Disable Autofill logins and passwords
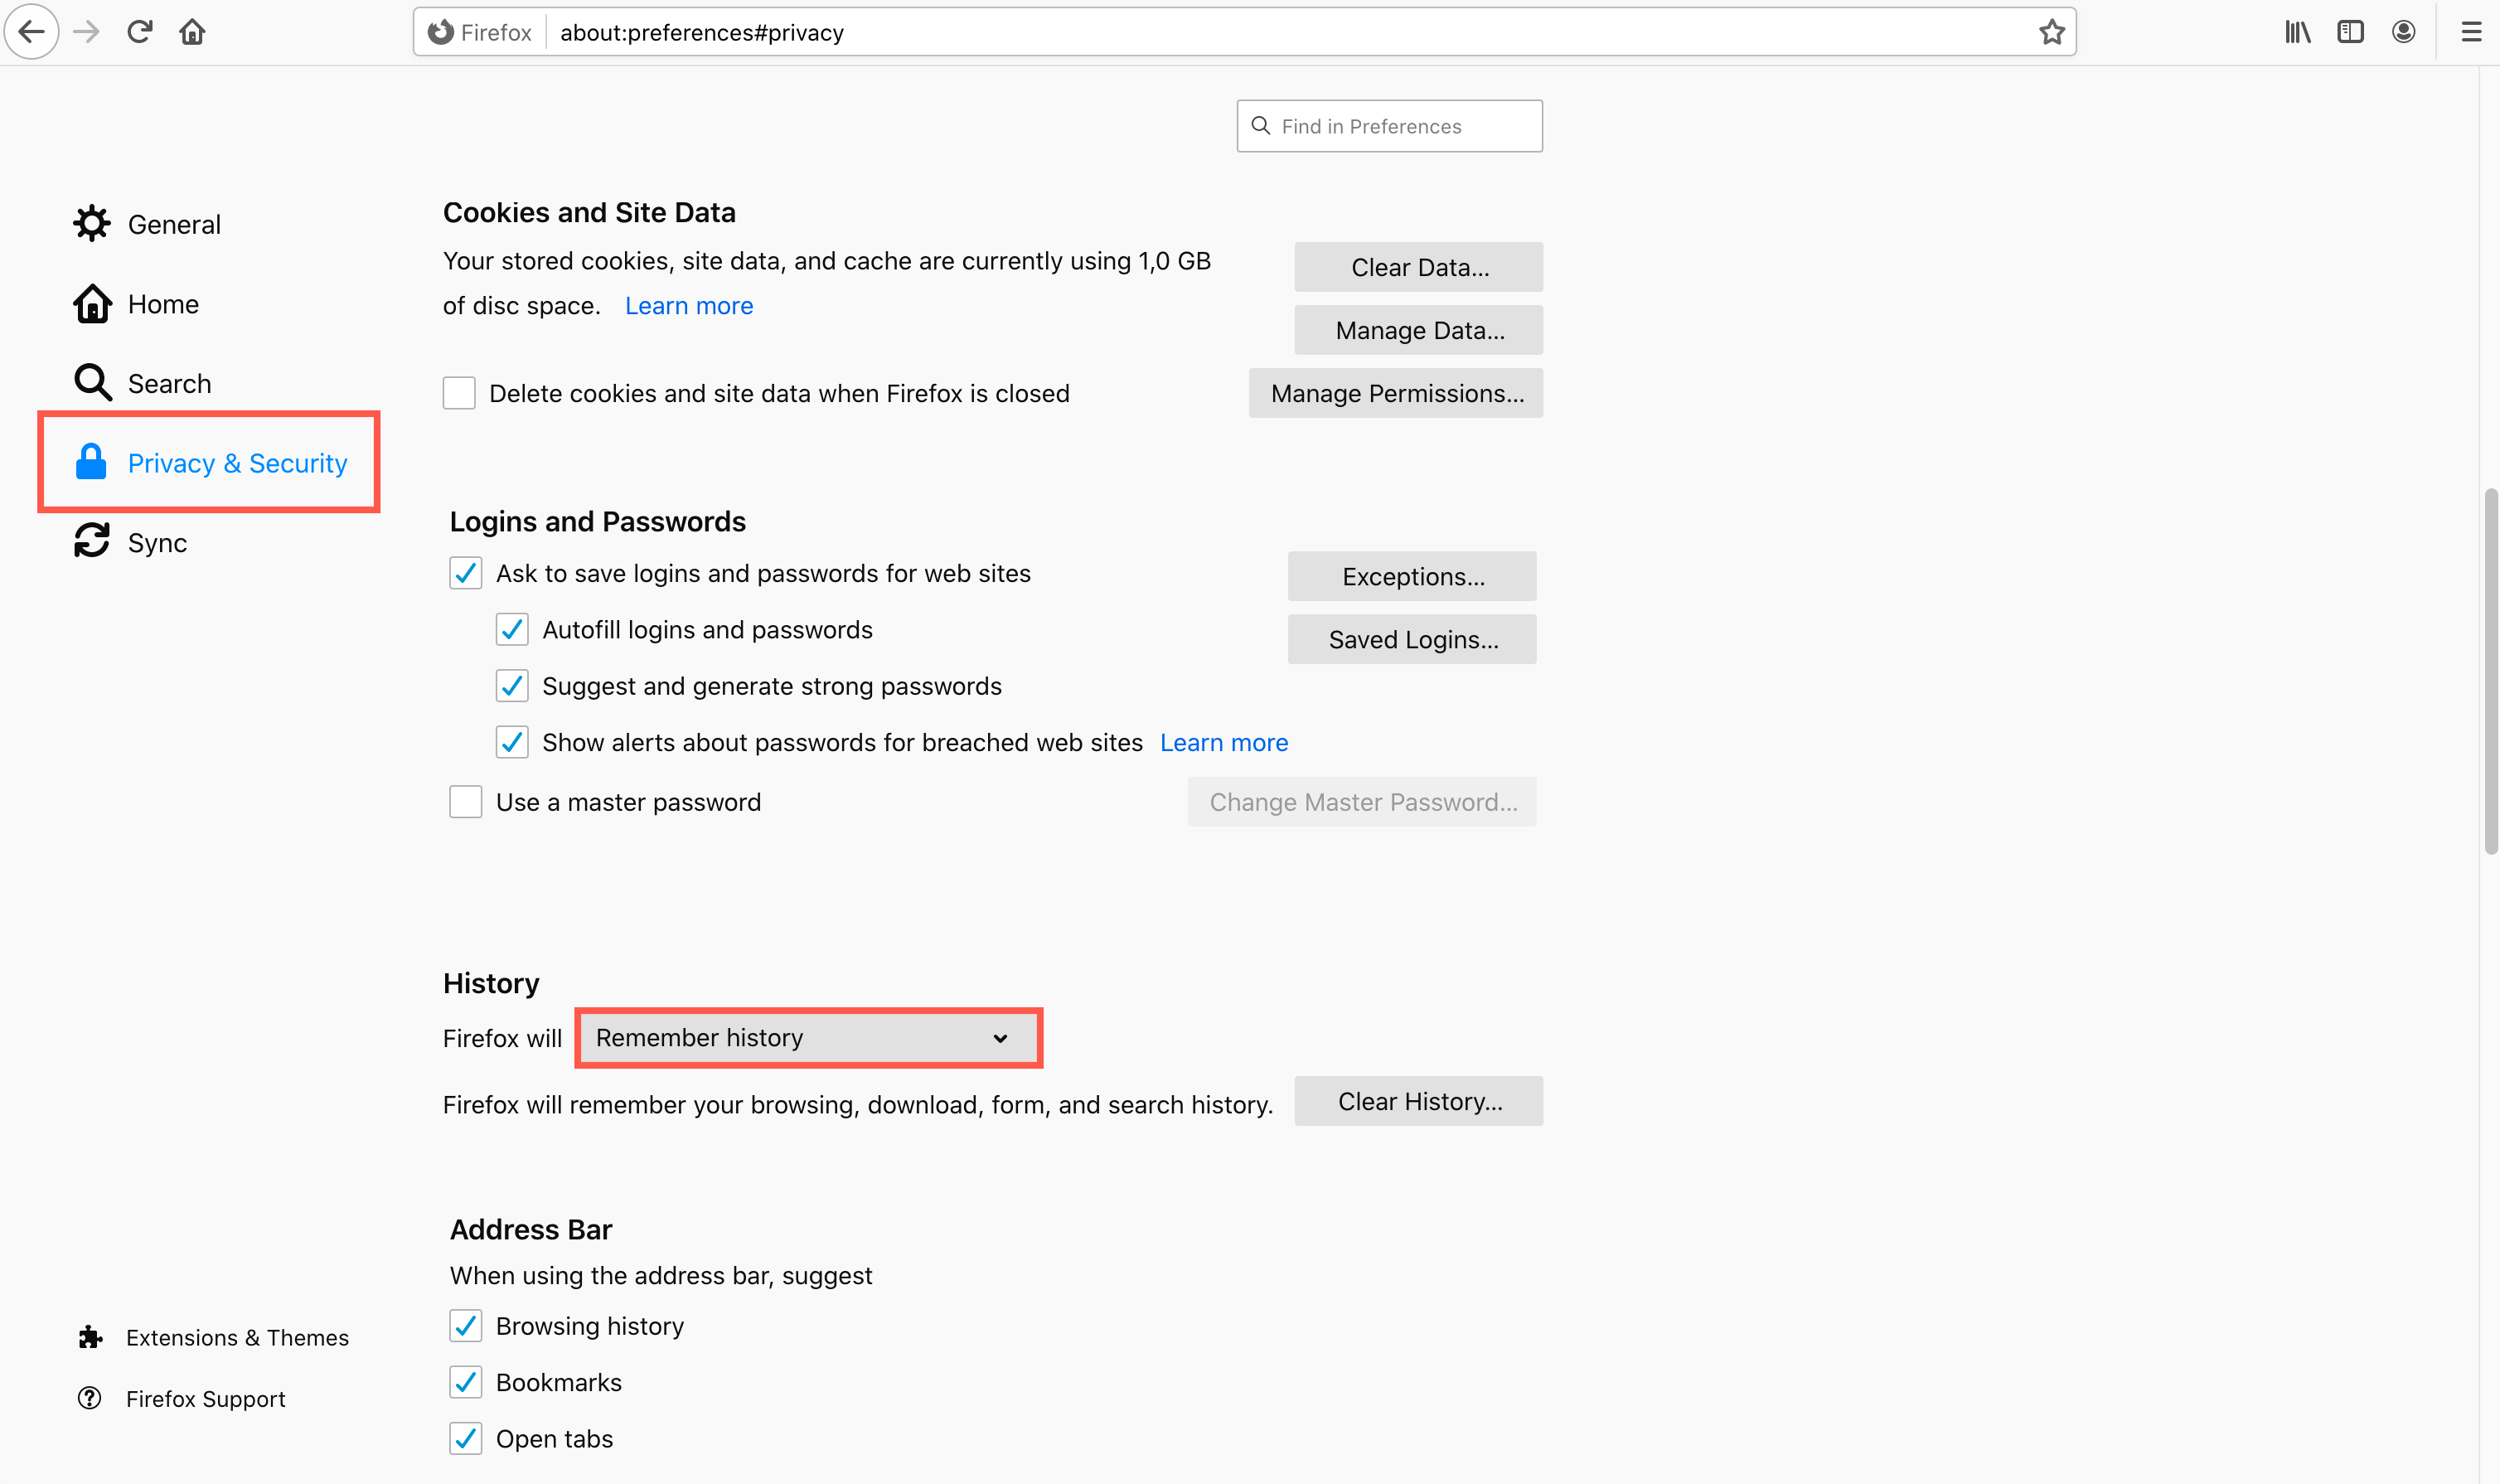2500x1484 pixels. tap(511, 629)
